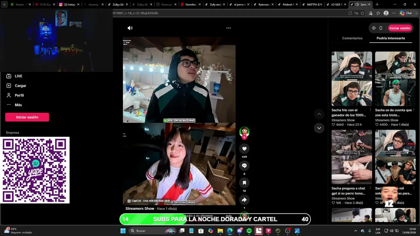Close the Favoritos browser tab
Viewport: 420px width, 236px height.
coord(199,5)
